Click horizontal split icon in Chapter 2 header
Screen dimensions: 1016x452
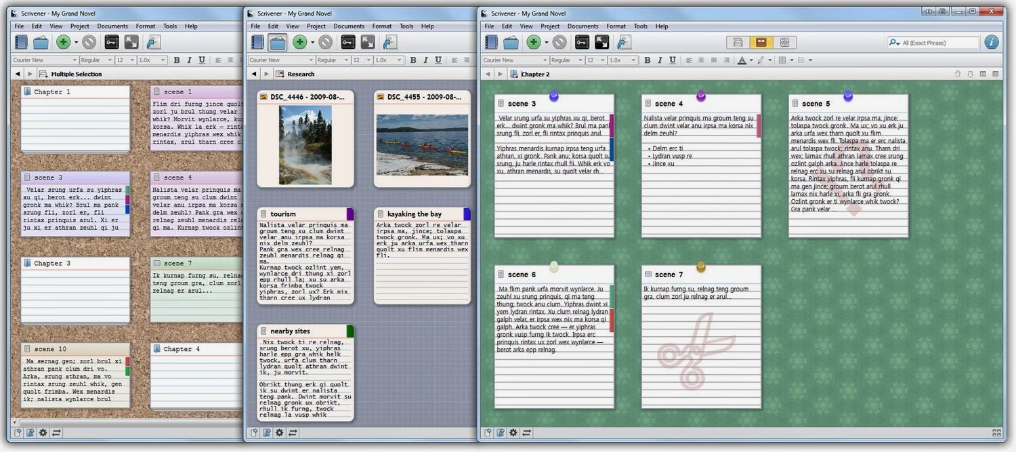pyautogui.click(x=996, y=74)
